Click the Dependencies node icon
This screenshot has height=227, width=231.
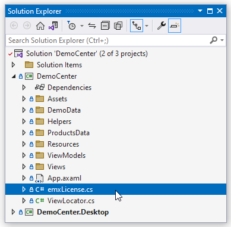click(40, 88)
